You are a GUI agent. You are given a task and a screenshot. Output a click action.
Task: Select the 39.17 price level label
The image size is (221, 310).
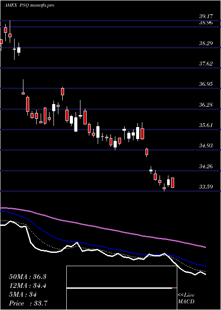click(206, 16)
